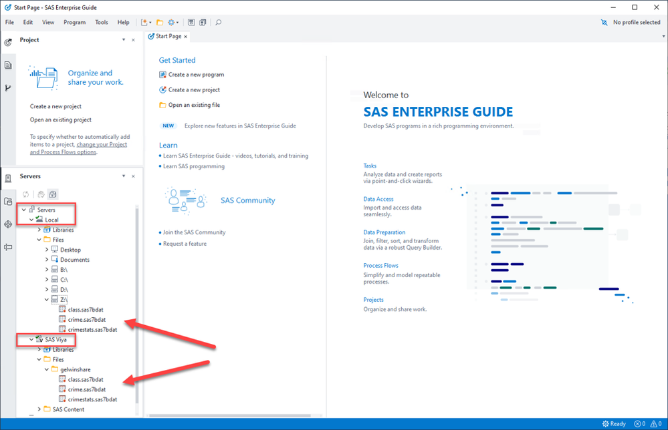Viewport: 668px width, 430px height.
Task: Click the disabled hand icon in Servers toolbar
Action: [x=41, y=194]
